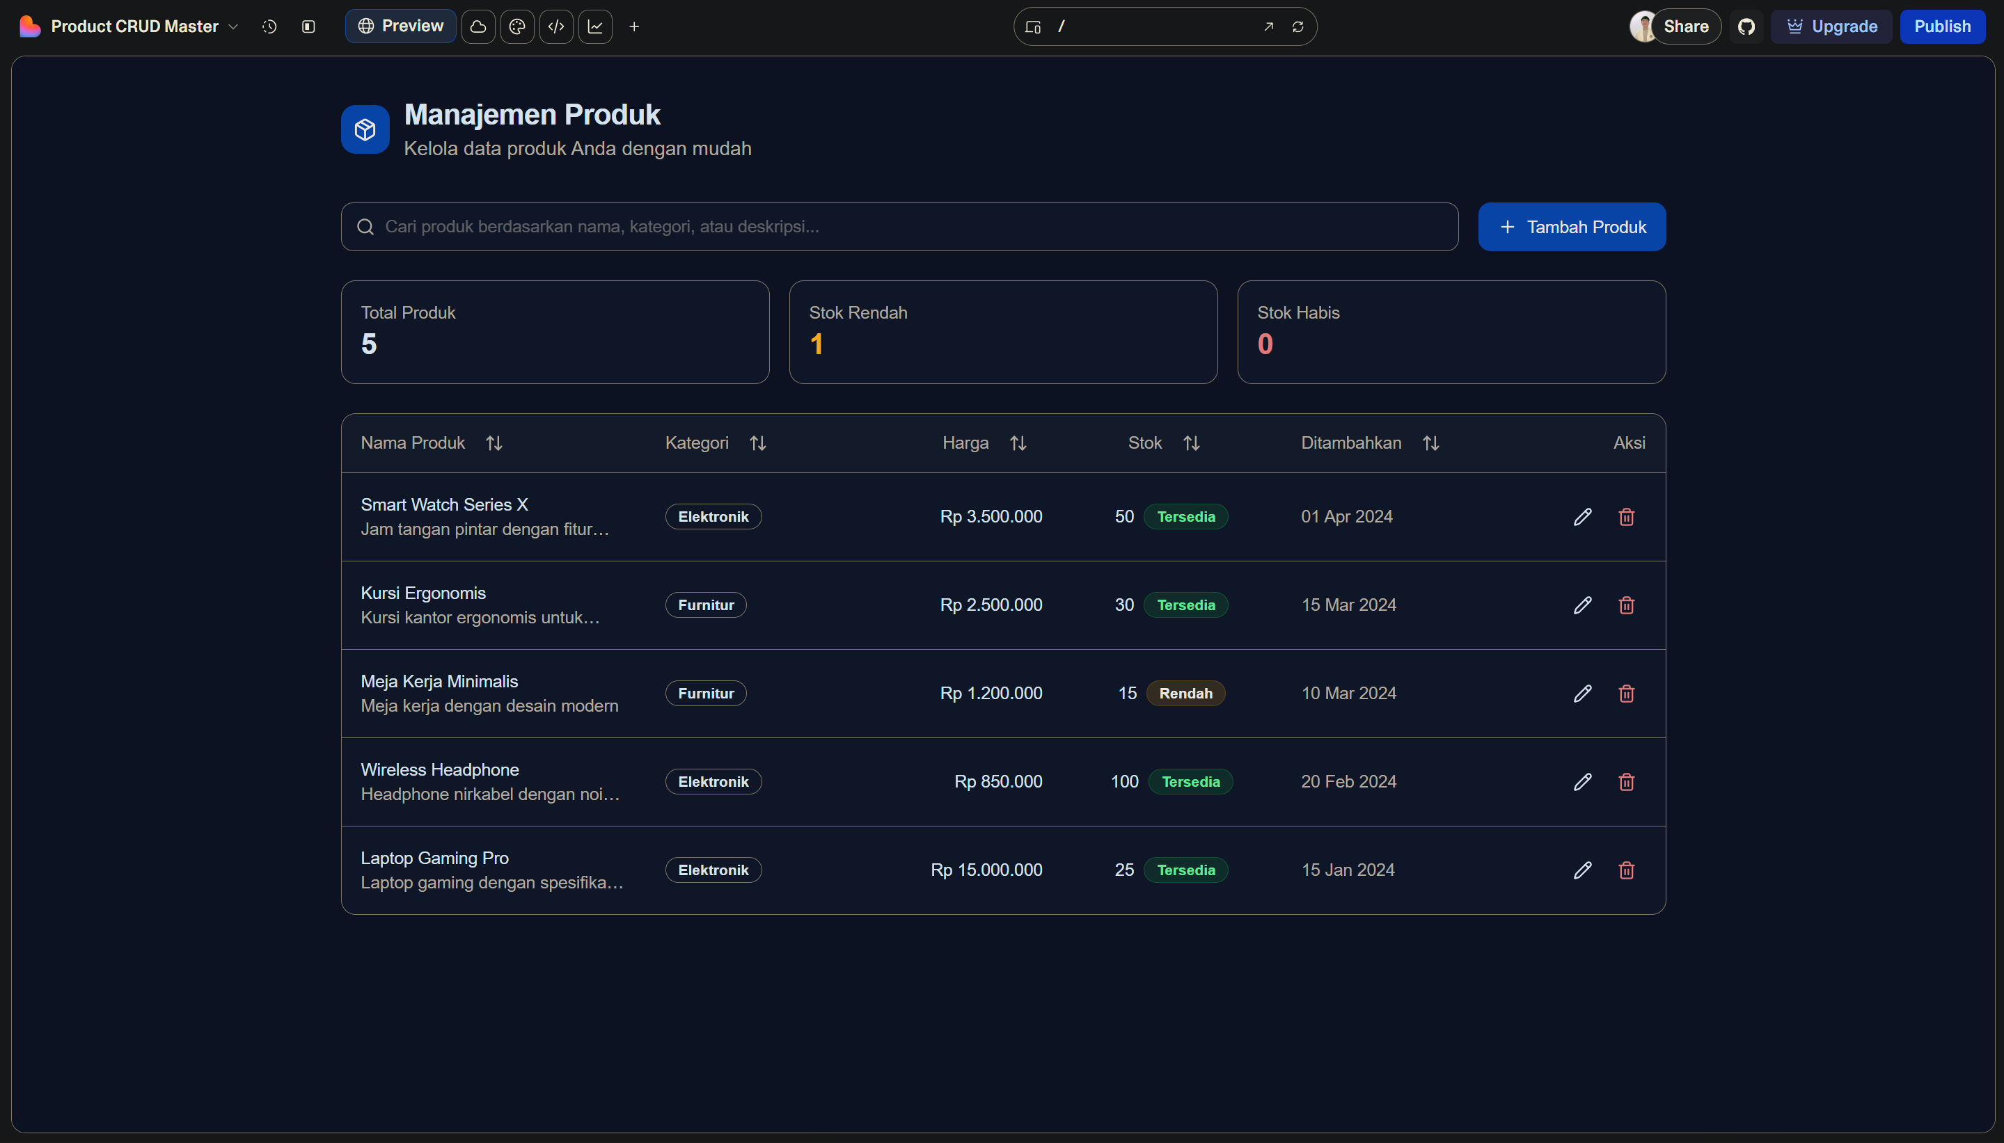Open the analytics chart icon
This screenshot has width=2004, height=1143.
595,26
